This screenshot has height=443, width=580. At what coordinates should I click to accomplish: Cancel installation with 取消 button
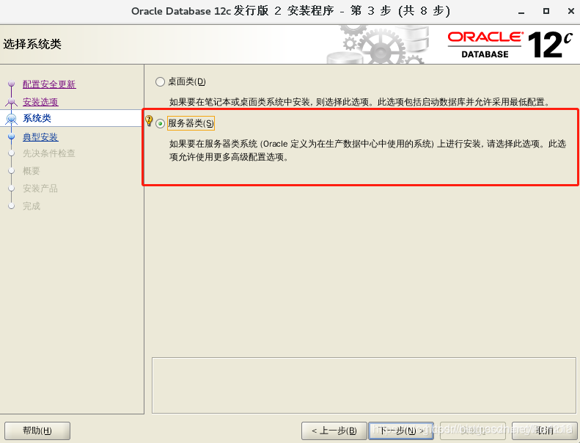545,431
